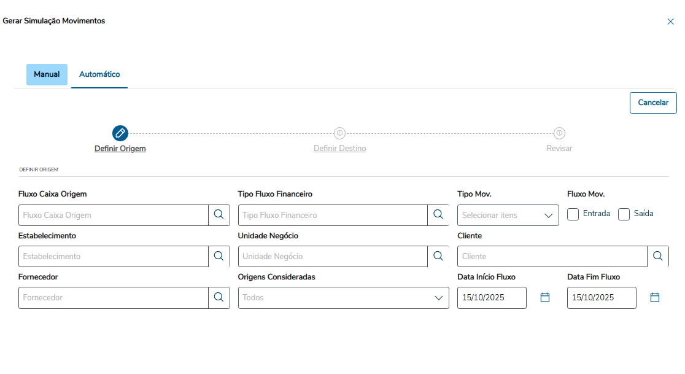Viewport: 685px width, 374px height.
Task: Switch to the Manual tab
Action: (47, 74)
